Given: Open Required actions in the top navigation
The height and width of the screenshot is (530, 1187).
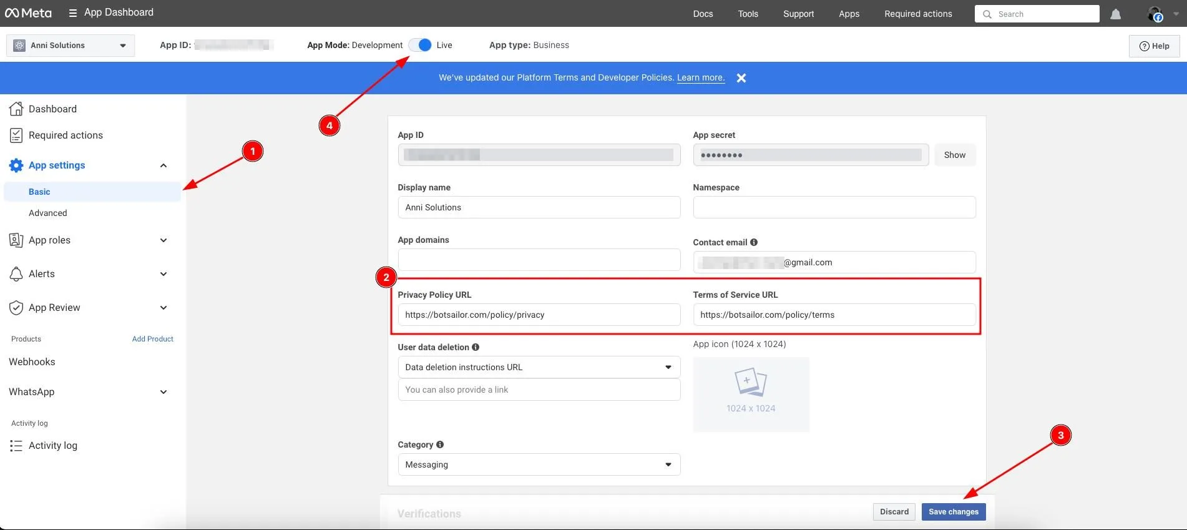Looking at the screenshot, I should pos(918,14).
